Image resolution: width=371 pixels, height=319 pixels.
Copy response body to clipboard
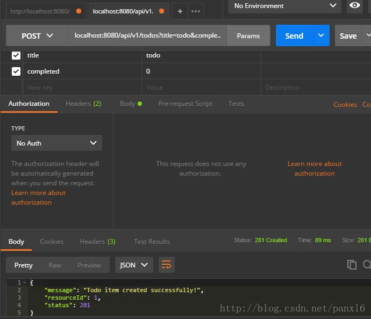click(x=352, y=265)
